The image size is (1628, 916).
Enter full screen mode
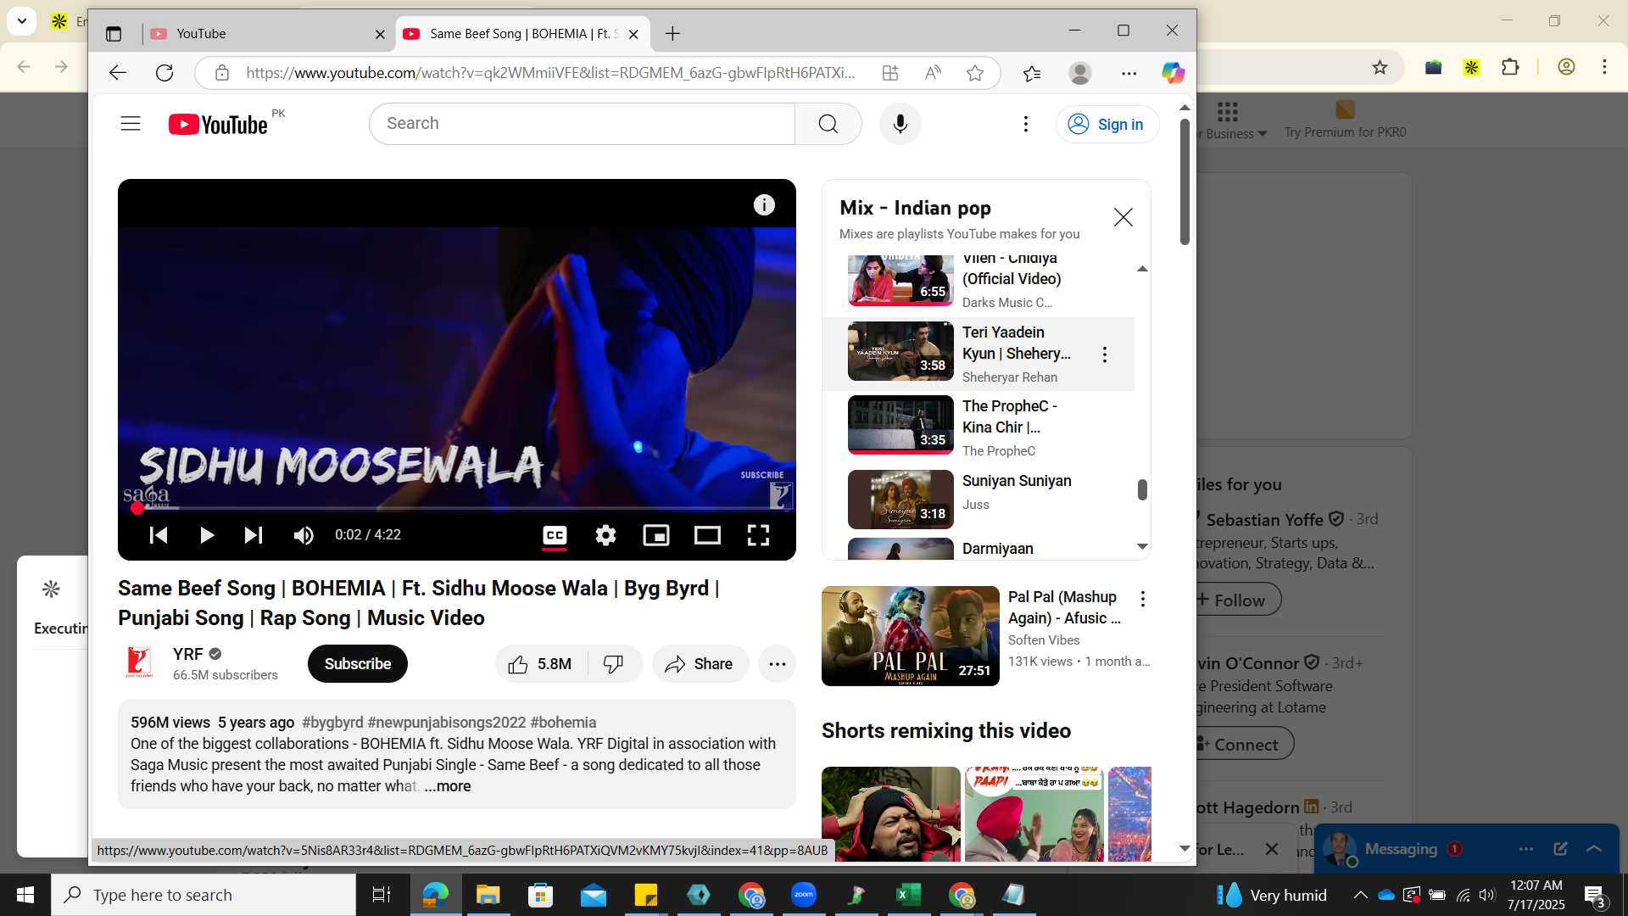[x=758, y=535]
